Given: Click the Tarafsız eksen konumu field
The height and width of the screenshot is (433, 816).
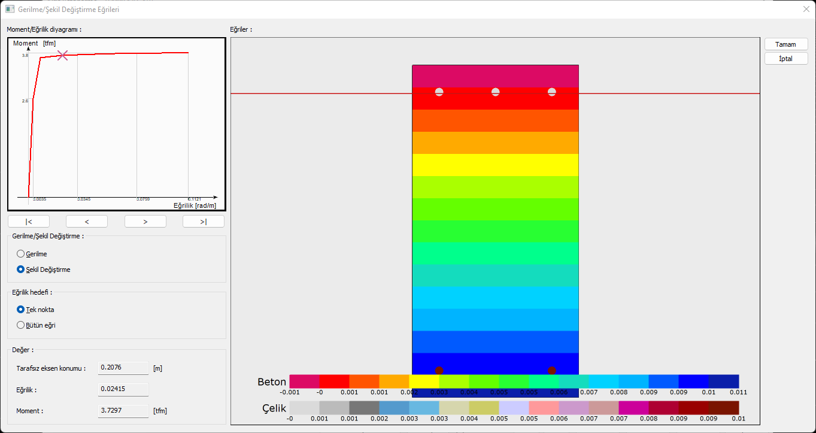Looking at the screenshot, I should point(123,368).
